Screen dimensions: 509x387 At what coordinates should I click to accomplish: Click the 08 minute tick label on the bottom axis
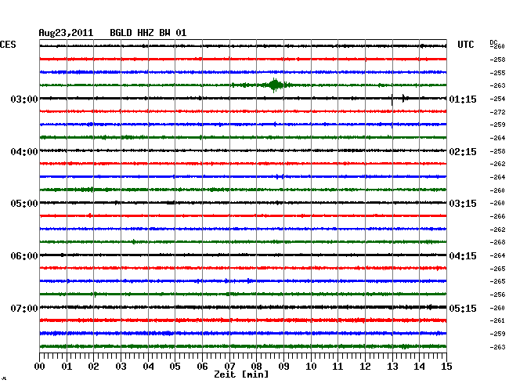click(257, 366)
